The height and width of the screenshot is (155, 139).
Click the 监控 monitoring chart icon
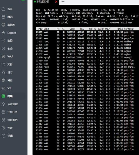[3, 41]
